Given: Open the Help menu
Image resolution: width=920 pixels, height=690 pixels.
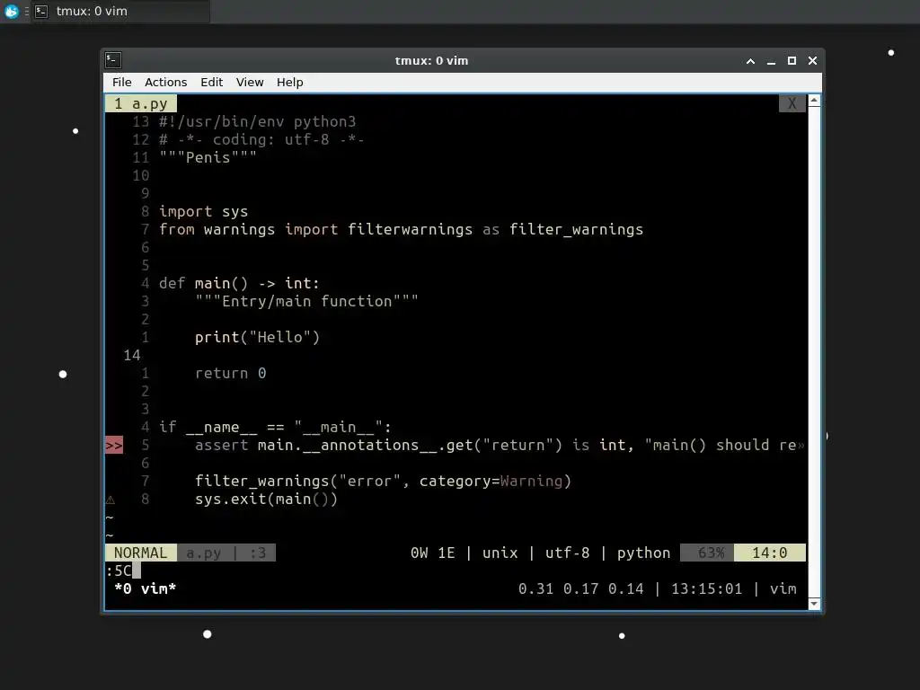Looking at the screenshot, I should click(290, 82).
